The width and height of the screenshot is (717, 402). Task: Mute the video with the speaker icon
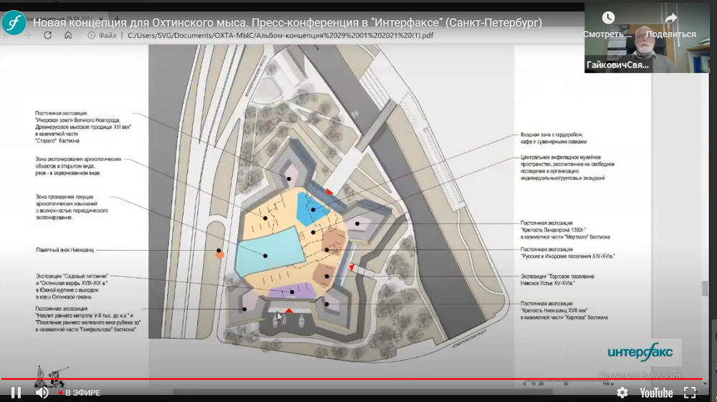click(42, 393)
